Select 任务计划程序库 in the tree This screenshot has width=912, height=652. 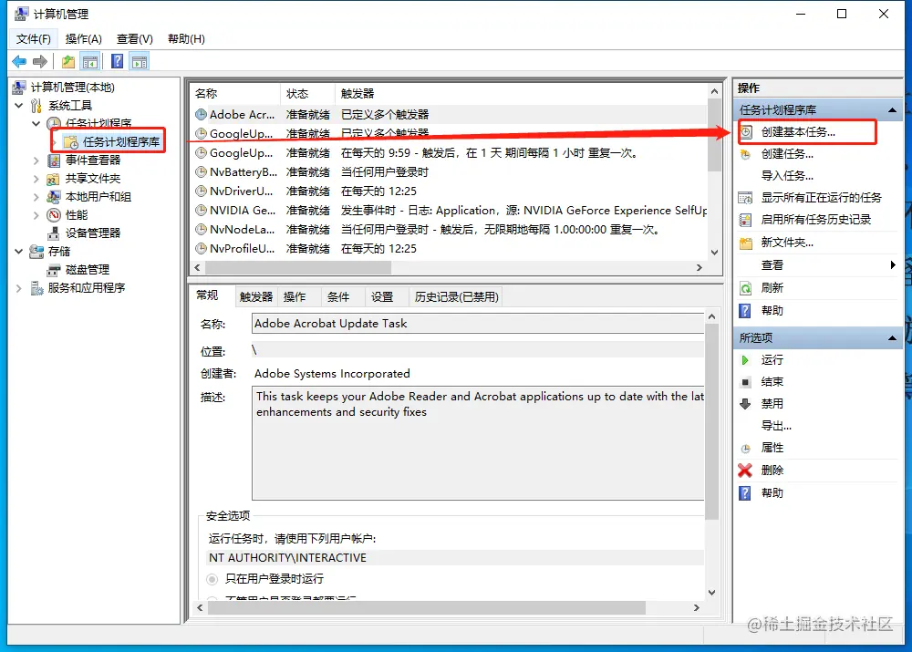121,142
